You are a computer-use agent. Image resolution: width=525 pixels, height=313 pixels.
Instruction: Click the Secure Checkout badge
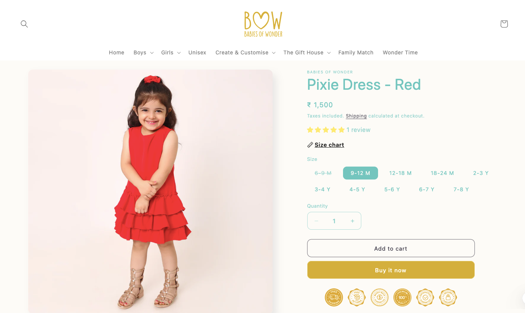tap(448, 297)
